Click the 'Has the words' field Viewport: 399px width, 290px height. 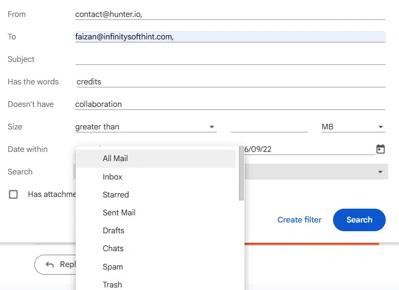[x=231, y=82]
